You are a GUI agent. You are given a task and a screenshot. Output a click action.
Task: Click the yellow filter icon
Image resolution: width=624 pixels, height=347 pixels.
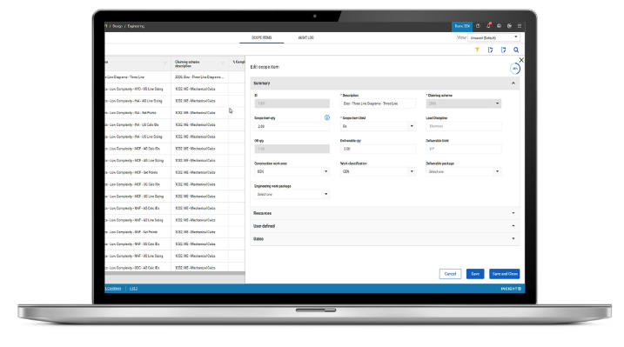[x=477, y=50]
